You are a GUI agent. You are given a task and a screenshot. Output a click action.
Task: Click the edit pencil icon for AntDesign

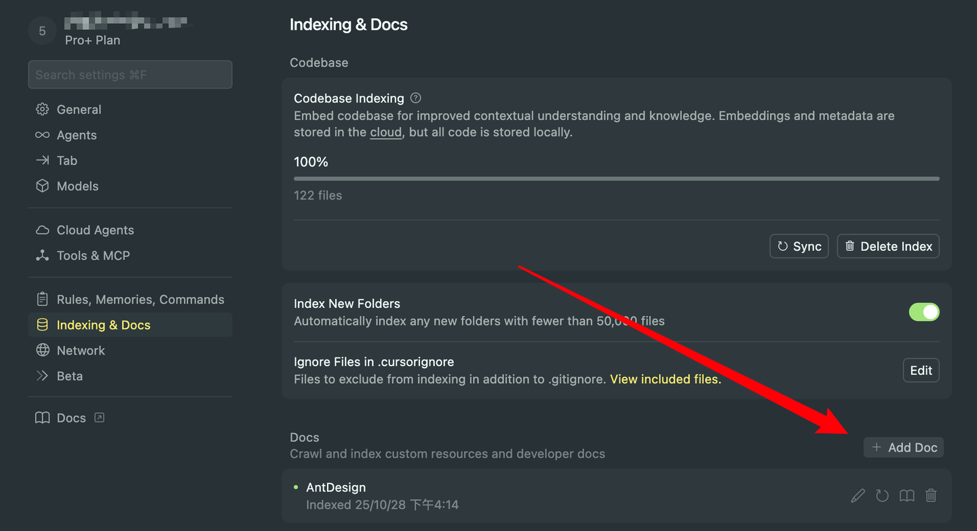tap(858, 496)
